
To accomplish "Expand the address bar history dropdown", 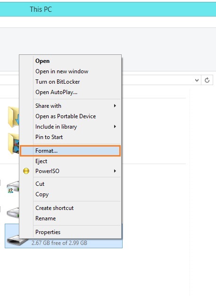I will 197,80.
